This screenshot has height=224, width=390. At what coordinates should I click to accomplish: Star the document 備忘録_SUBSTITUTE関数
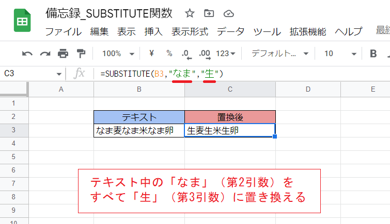[x=190, y=13]
